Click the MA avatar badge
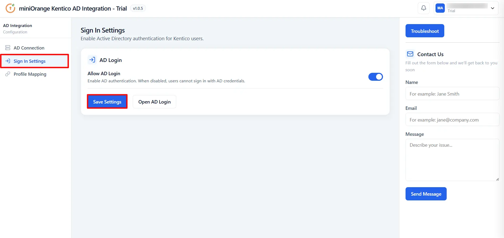This screenshot has width=504, height=238. coord(440,8)
